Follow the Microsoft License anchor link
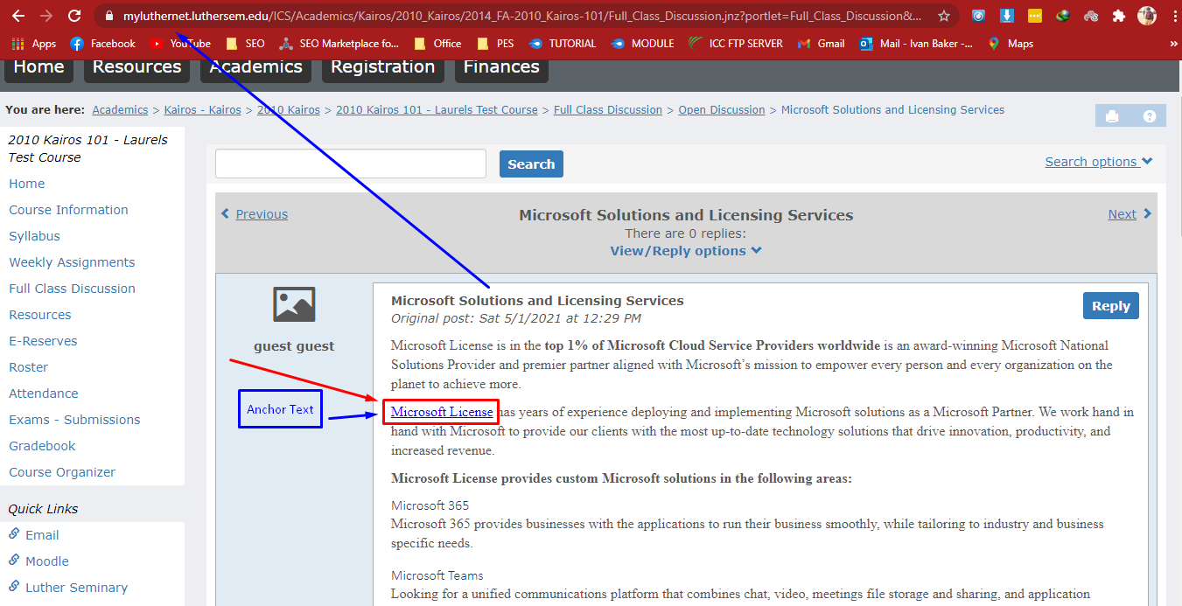The image size is (1182, 606). pos(442,412)
